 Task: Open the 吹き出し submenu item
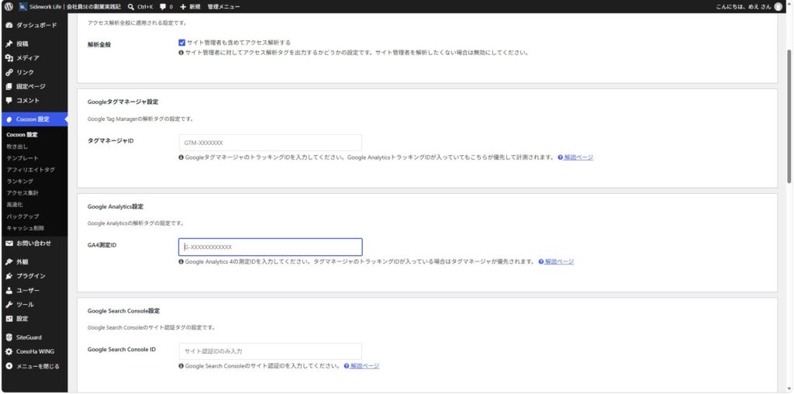(17, 147)
